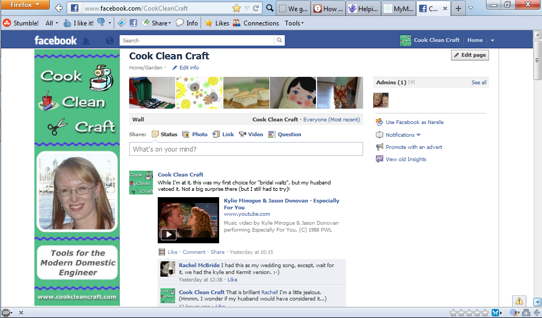Open the View old Insights link
542x318 pixels.
click(x=406, y=159)
